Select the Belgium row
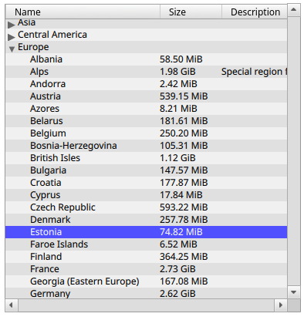 tap(146, 133)
